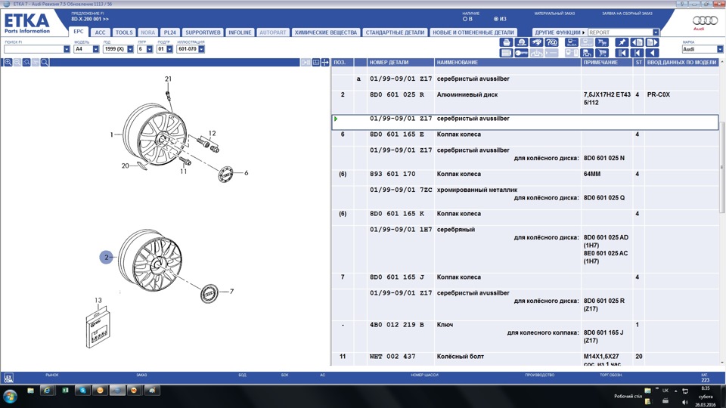Open the ELSA toolbar button
This screenshot has width=726, height=408.
pos(572,42)
